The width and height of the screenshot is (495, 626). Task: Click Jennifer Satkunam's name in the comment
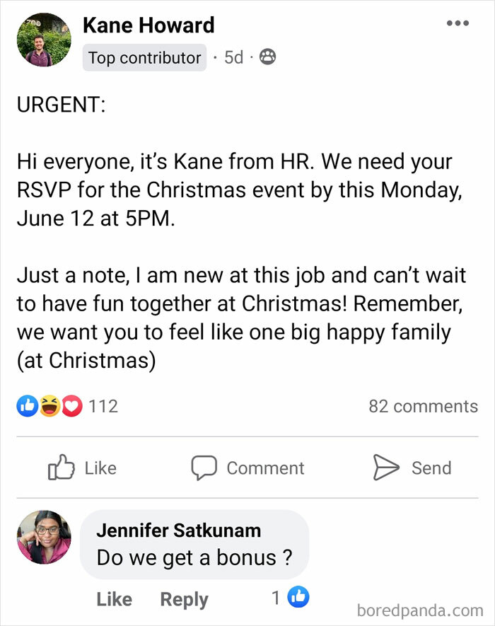point(180,530)
